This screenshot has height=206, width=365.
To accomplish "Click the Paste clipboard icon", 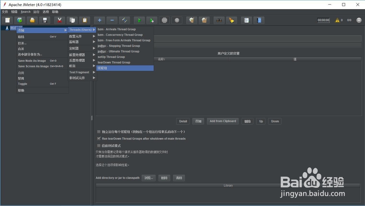I will (x=85, y=20).
